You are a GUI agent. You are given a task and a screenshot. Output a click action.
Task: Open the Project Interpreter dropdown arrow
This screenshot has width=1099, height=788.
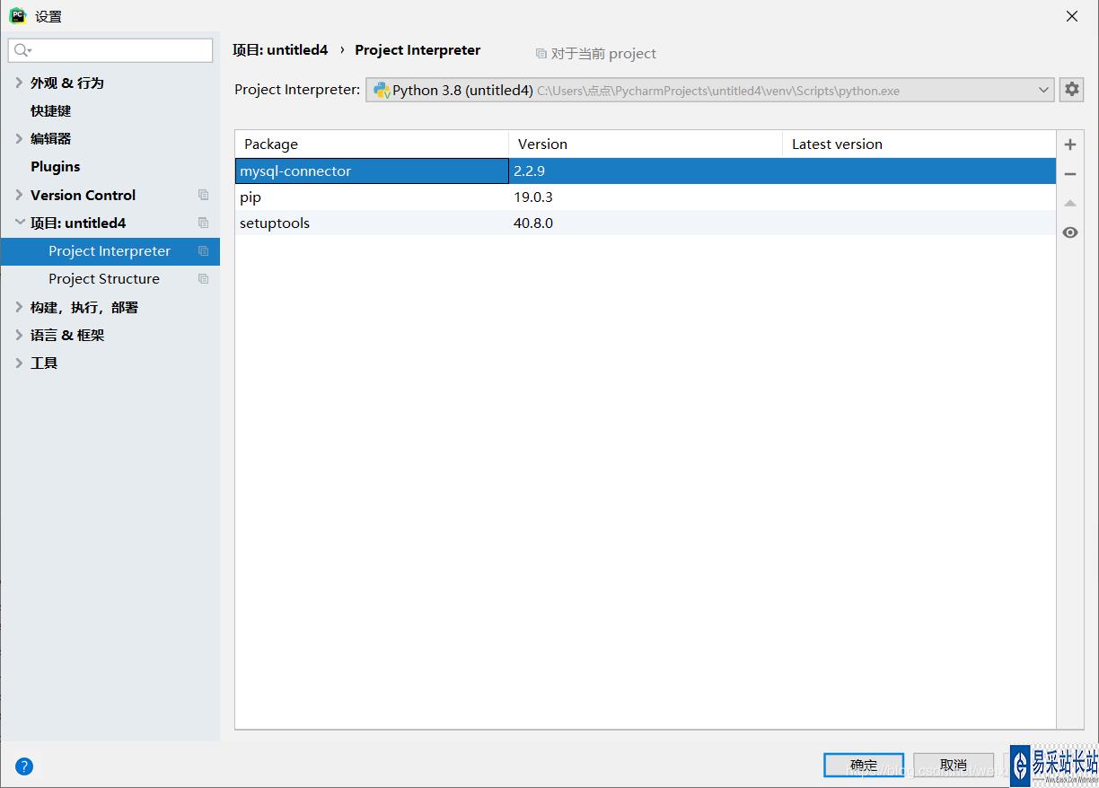(1043, 90)
